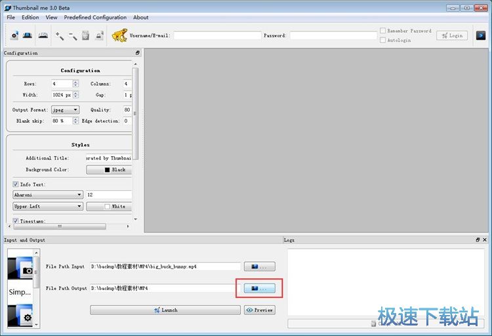This screenshot has height=336, width=492.
Task: Click the Gap value field
Action: click(x=127, y=94)
